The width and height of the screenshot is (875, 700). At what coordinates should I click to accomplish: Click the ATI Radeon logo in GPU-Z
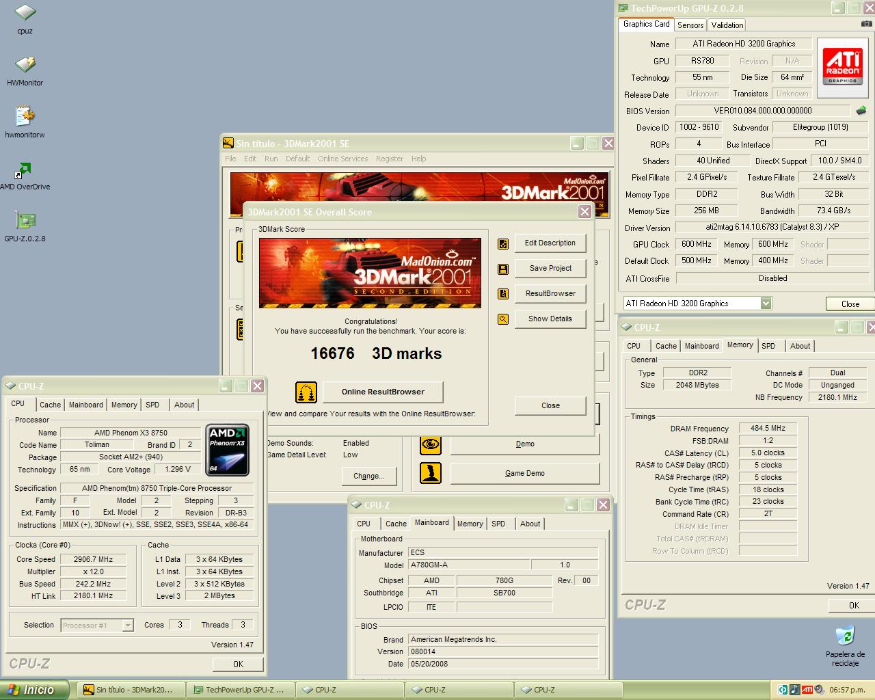(843, 66)
